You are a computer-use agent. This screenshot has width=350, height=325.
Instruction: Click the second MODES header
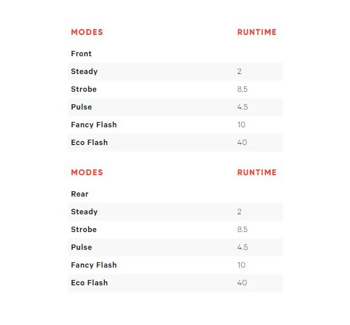coord(87,172)
